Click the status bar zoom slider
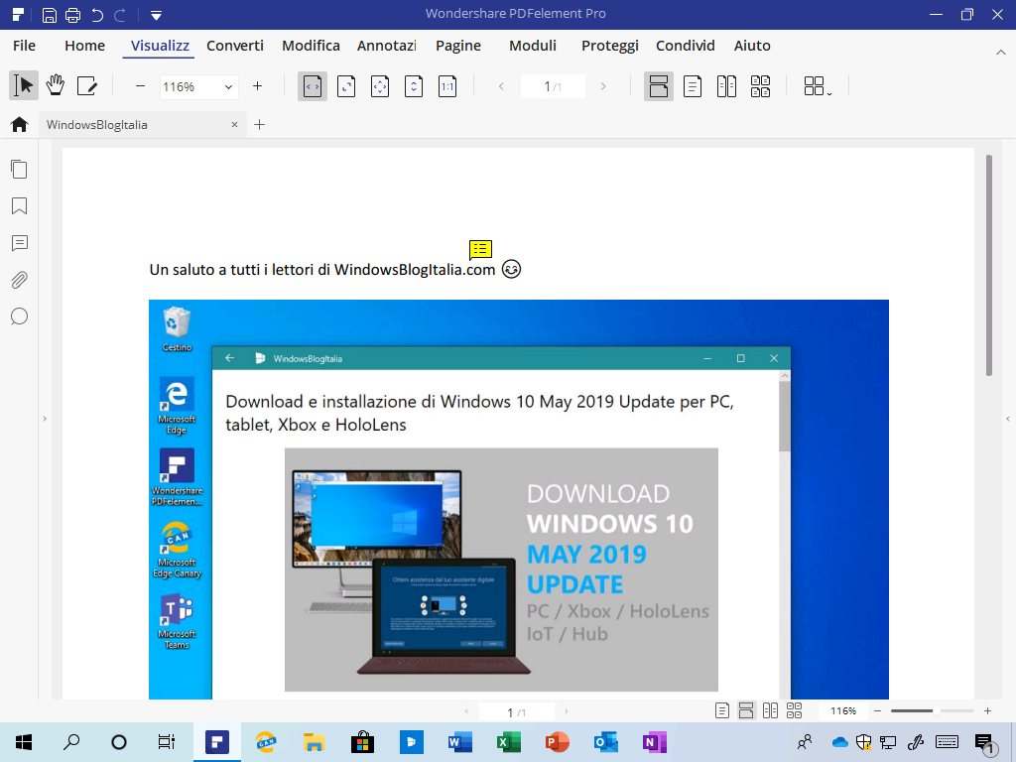The height and width of the screenshot is (762, 1016). (932, 710)
